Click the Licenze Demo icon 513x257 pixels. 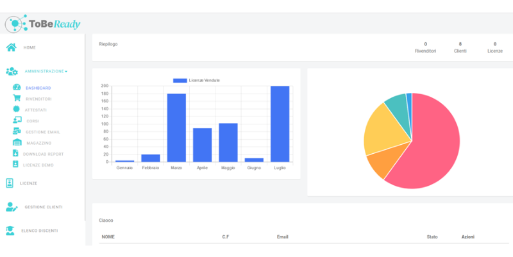[15, 164]
